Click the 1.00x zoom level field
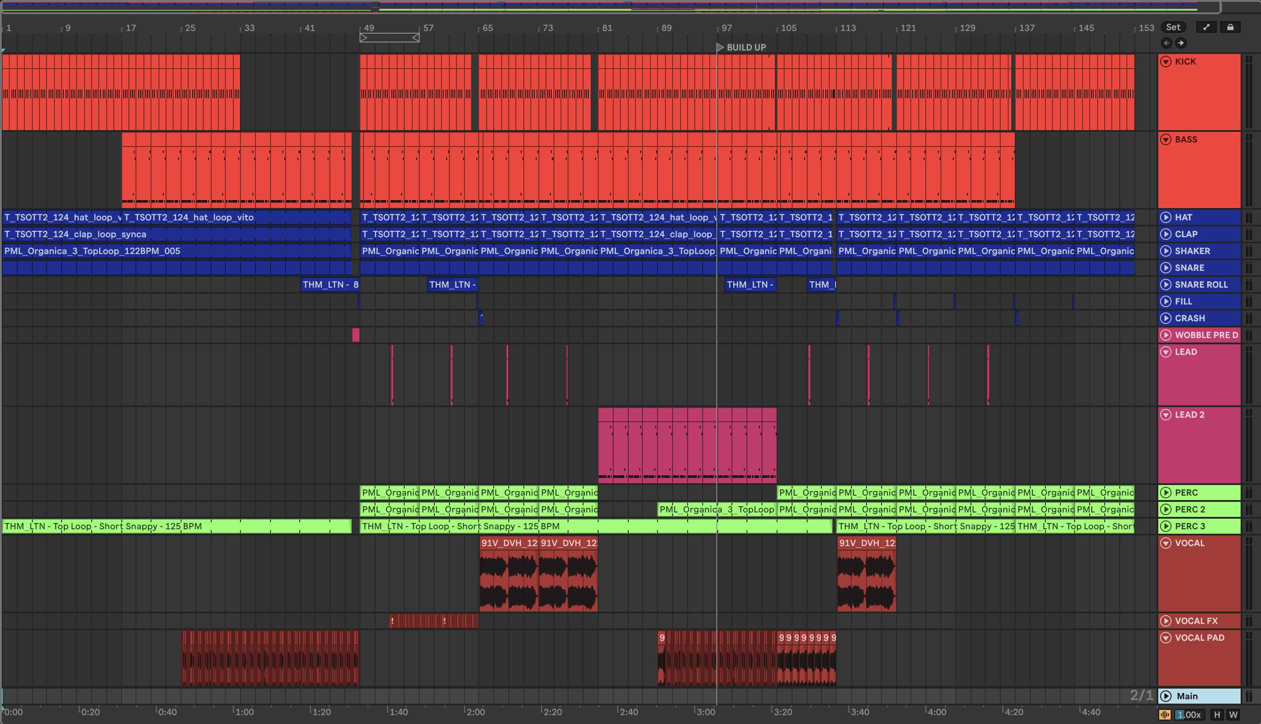Screen dimensions: 1261x724 pos(1189,715)
